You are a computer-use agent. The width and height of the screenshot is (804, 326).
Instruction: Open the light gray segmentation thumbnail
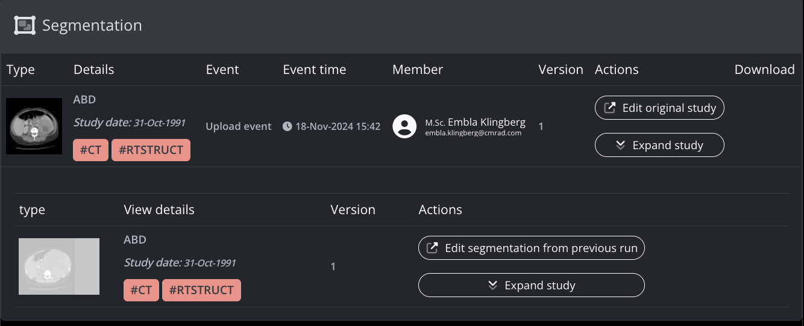click(x=59, y=266)
